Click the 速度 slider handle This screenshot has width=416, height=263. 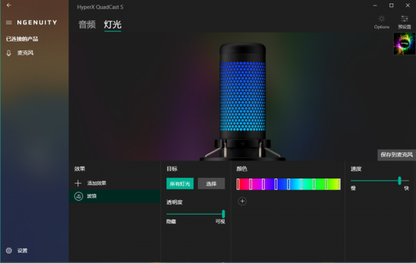point(399,181)
